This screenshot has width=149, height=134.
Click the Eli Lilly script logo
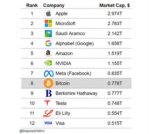pos(48,113)
